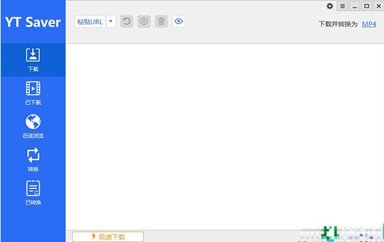The image size is (384, 242).
Task: Maximize the YT Saver window
Action: click(367, 6)
